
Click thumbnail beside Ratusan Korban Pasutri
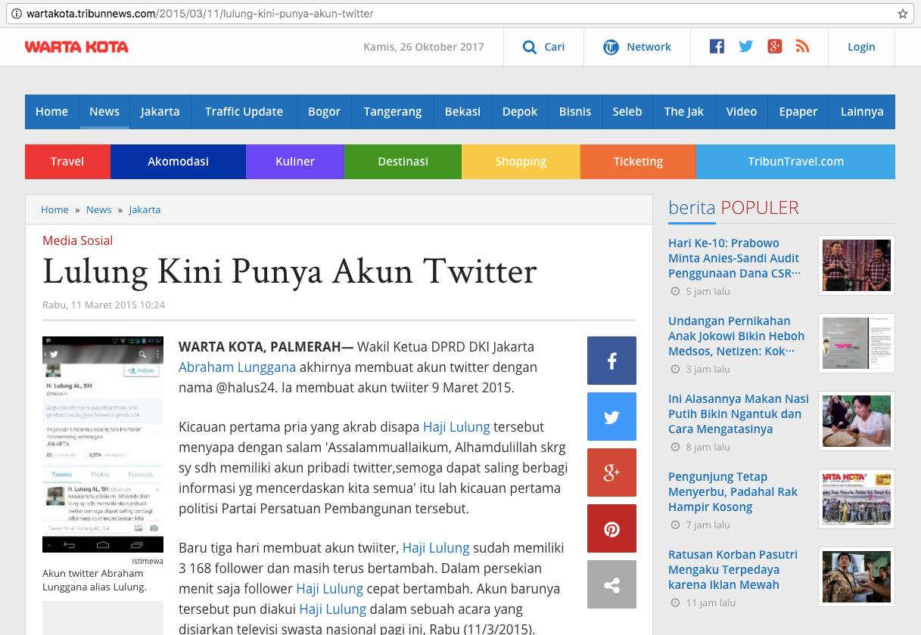coord(857,577)
